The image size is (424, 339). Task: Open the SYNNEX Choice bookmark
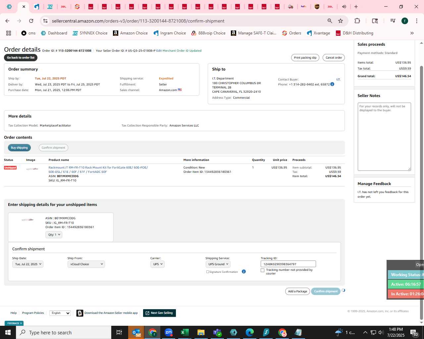90,33
